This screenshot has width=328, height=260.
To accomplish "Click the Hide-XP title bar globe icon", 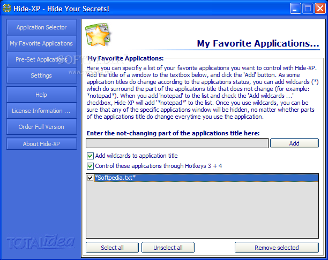I will click(x=6, y=9).
